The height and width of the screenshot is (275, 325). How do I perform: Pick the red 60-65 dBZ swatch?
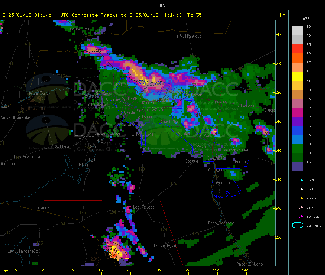coord(298,49)
